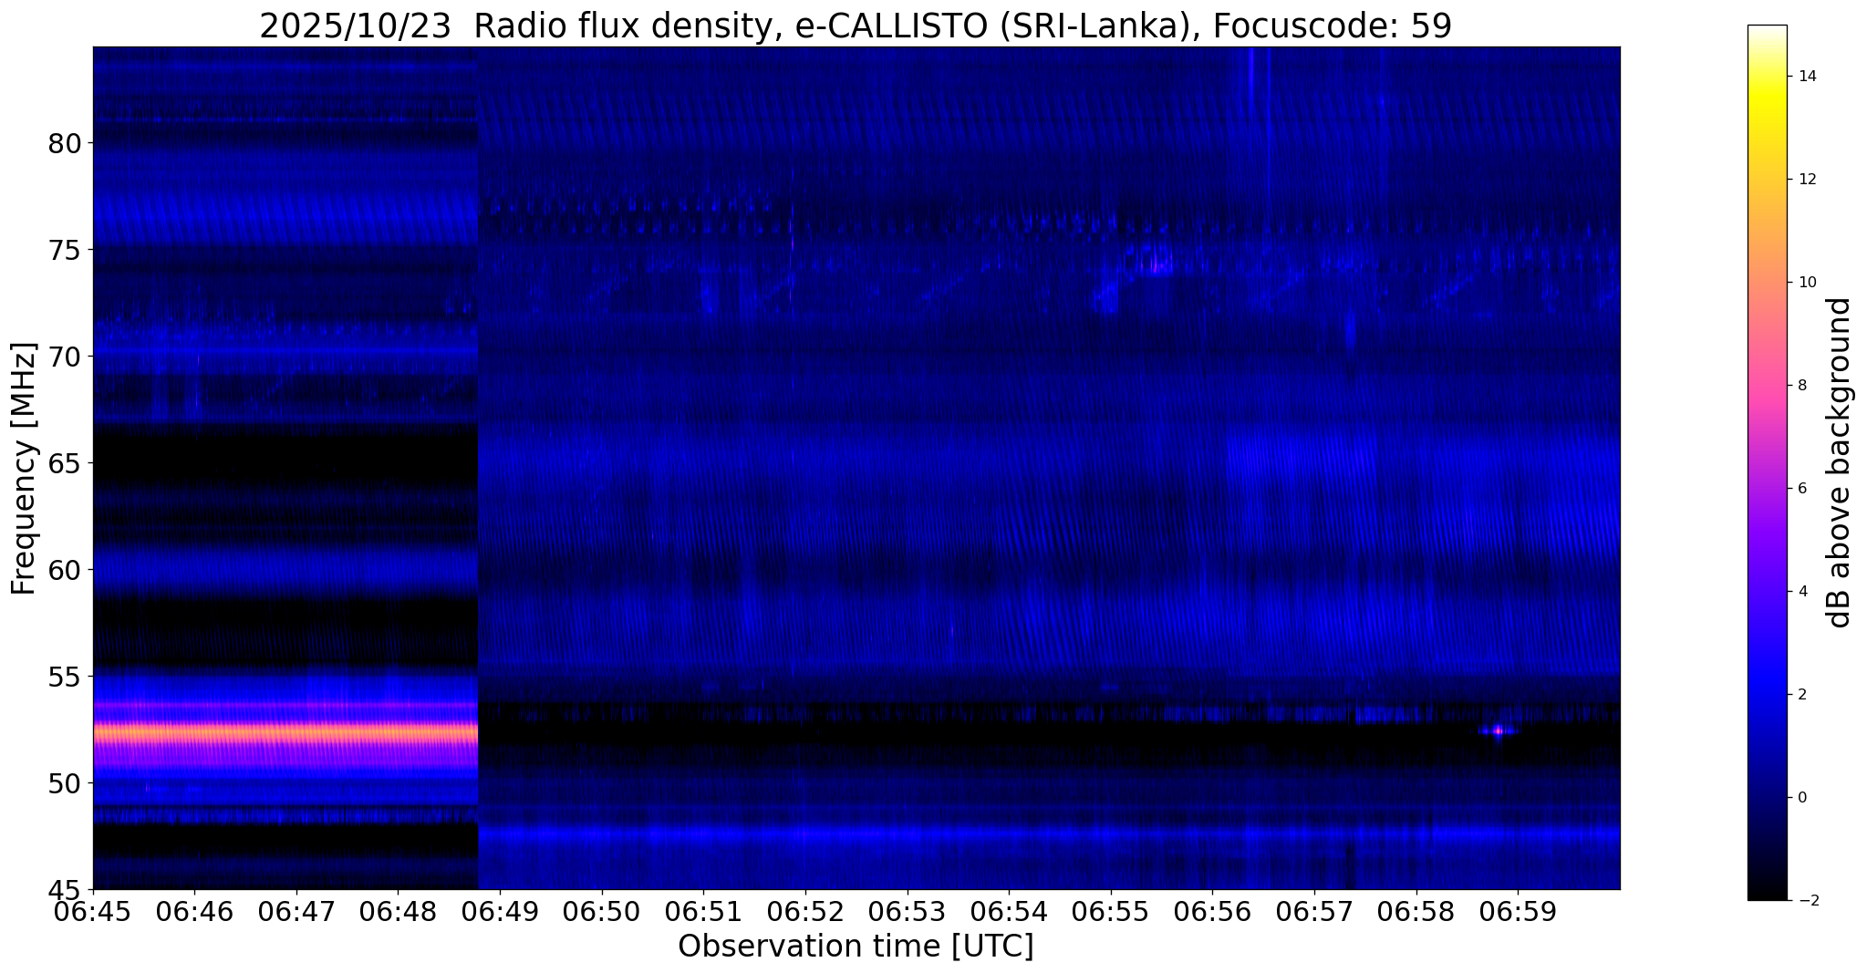
Task: Click the 'dB above background' colorbar label
Action: (x=1840, y=462)
